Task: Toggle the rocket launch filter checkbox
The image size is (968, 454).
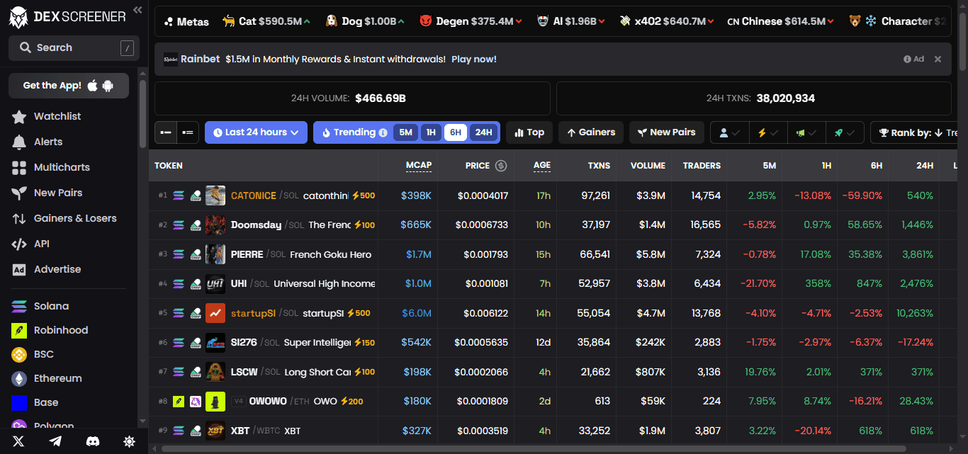Action: [x=845, y=132]
